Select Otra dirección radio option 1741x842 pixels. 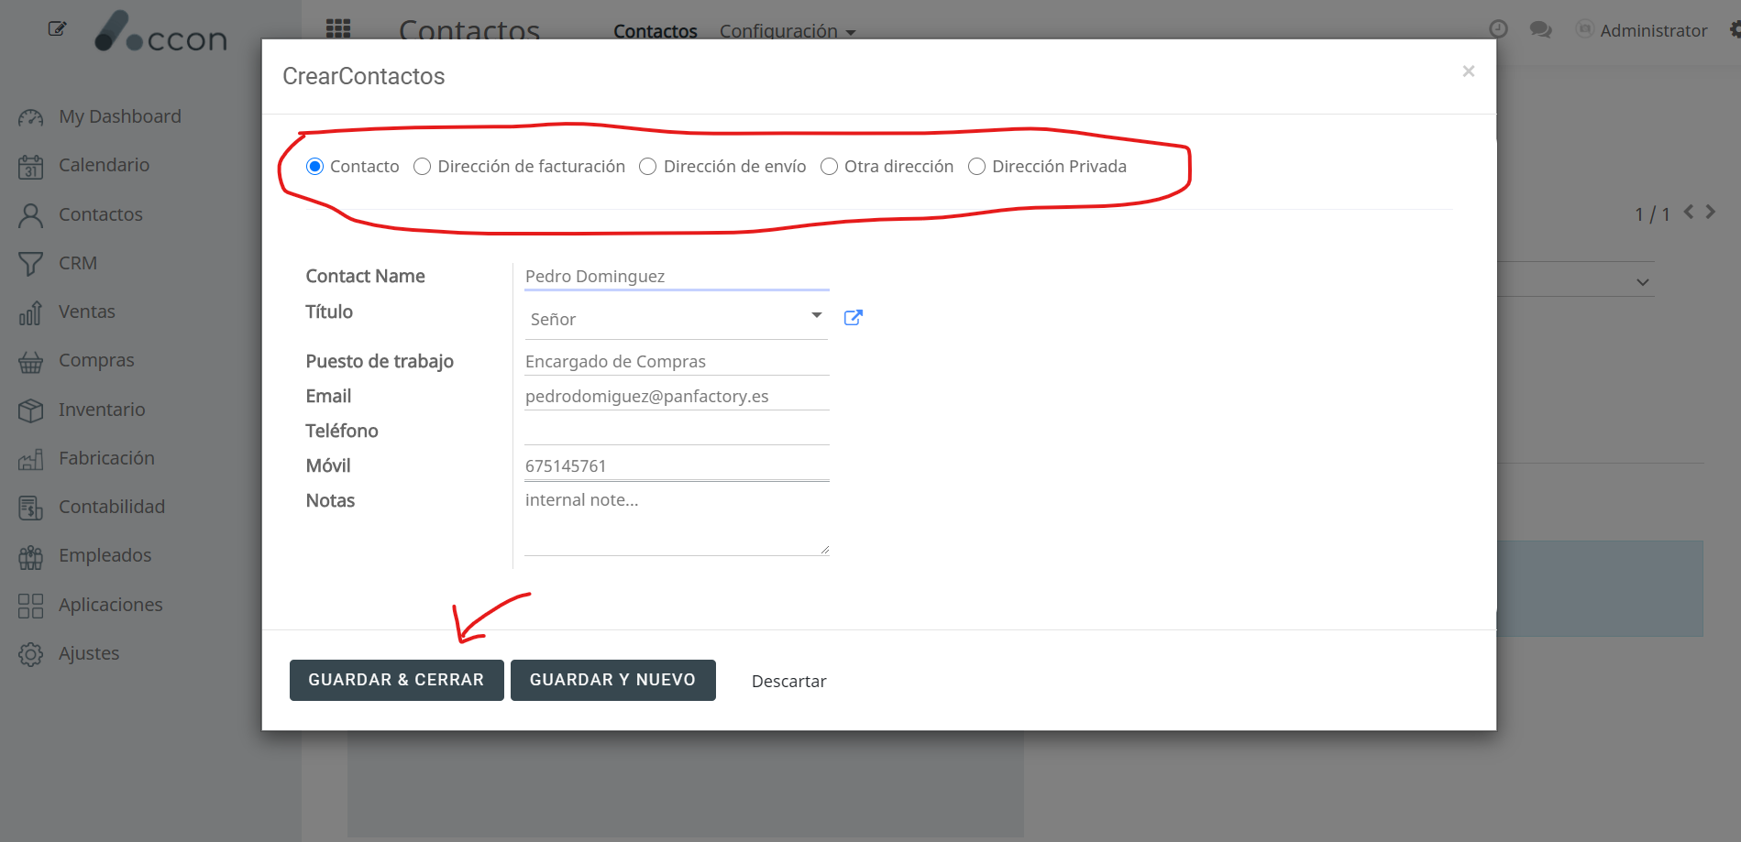829,167
